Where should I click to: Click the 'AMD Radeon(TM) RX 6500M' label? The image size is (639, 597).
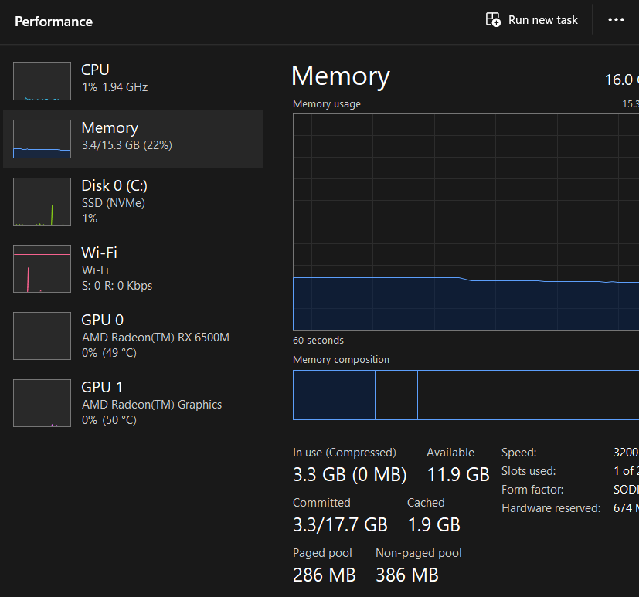pyautogui.click(x=155, y=338)
